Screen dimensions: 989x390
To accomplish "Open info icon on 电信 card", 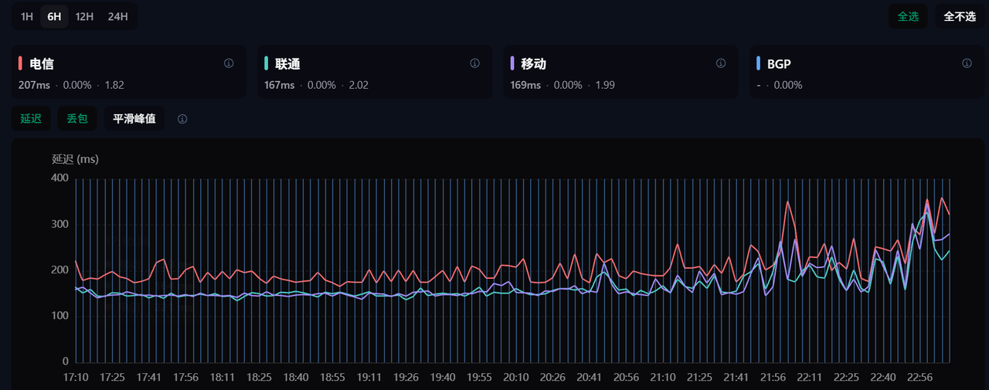I will pos(229,63).
